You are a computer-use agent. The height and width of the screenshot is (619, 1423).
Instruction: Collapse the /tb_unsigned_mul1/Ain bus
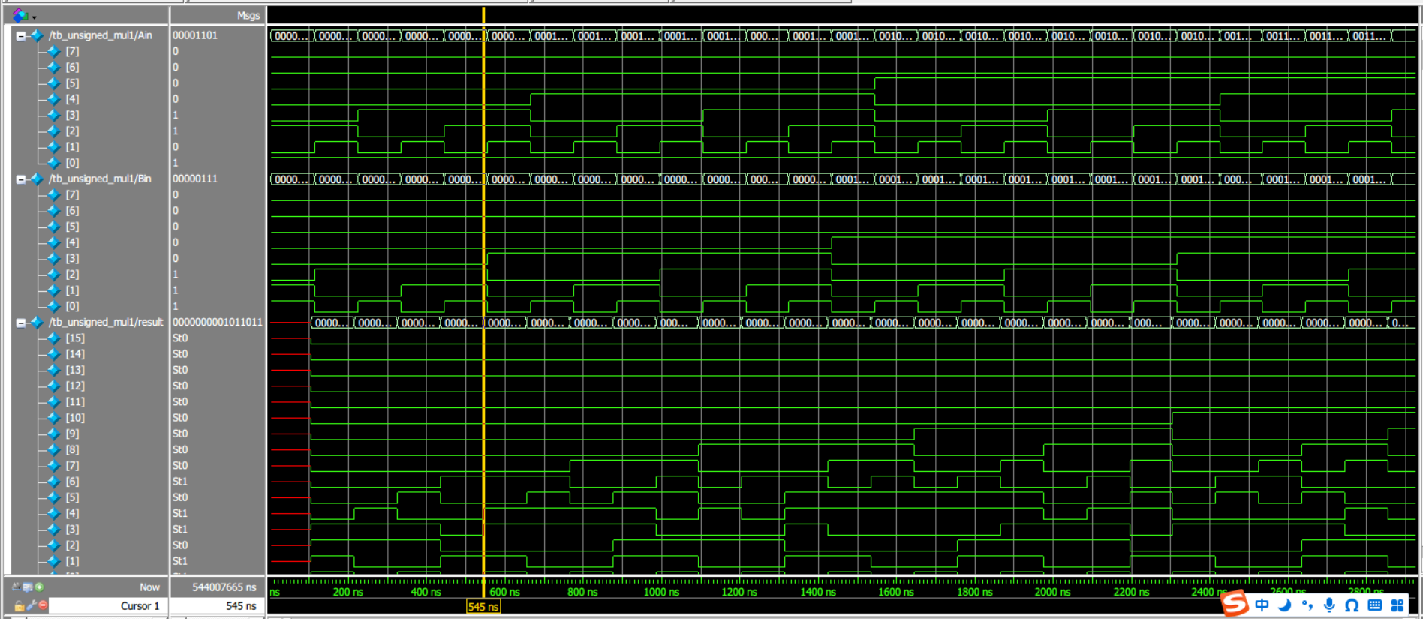tap(21, 35)
